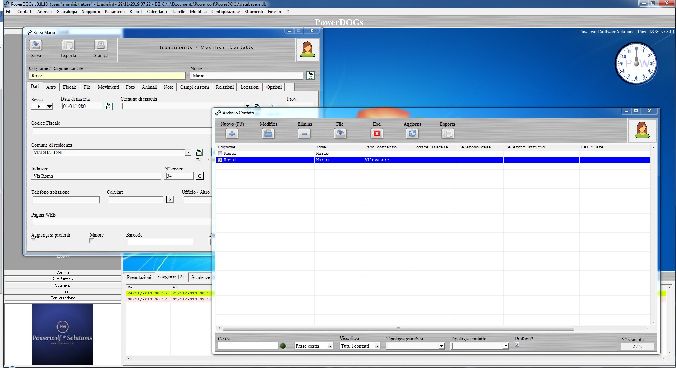Image resolution: width=676 pixels, height=368 pixels.
Task: Click Tipo contatto column header
Action: pyautogui.click(x=387, y=147)
